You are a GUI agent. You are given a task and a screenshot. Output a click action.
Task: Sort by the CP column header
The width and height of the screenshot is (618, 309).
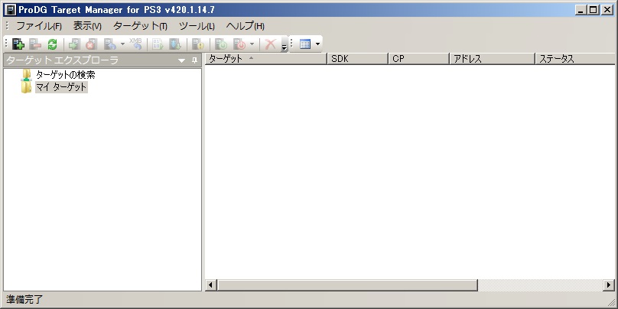[419, 59]
